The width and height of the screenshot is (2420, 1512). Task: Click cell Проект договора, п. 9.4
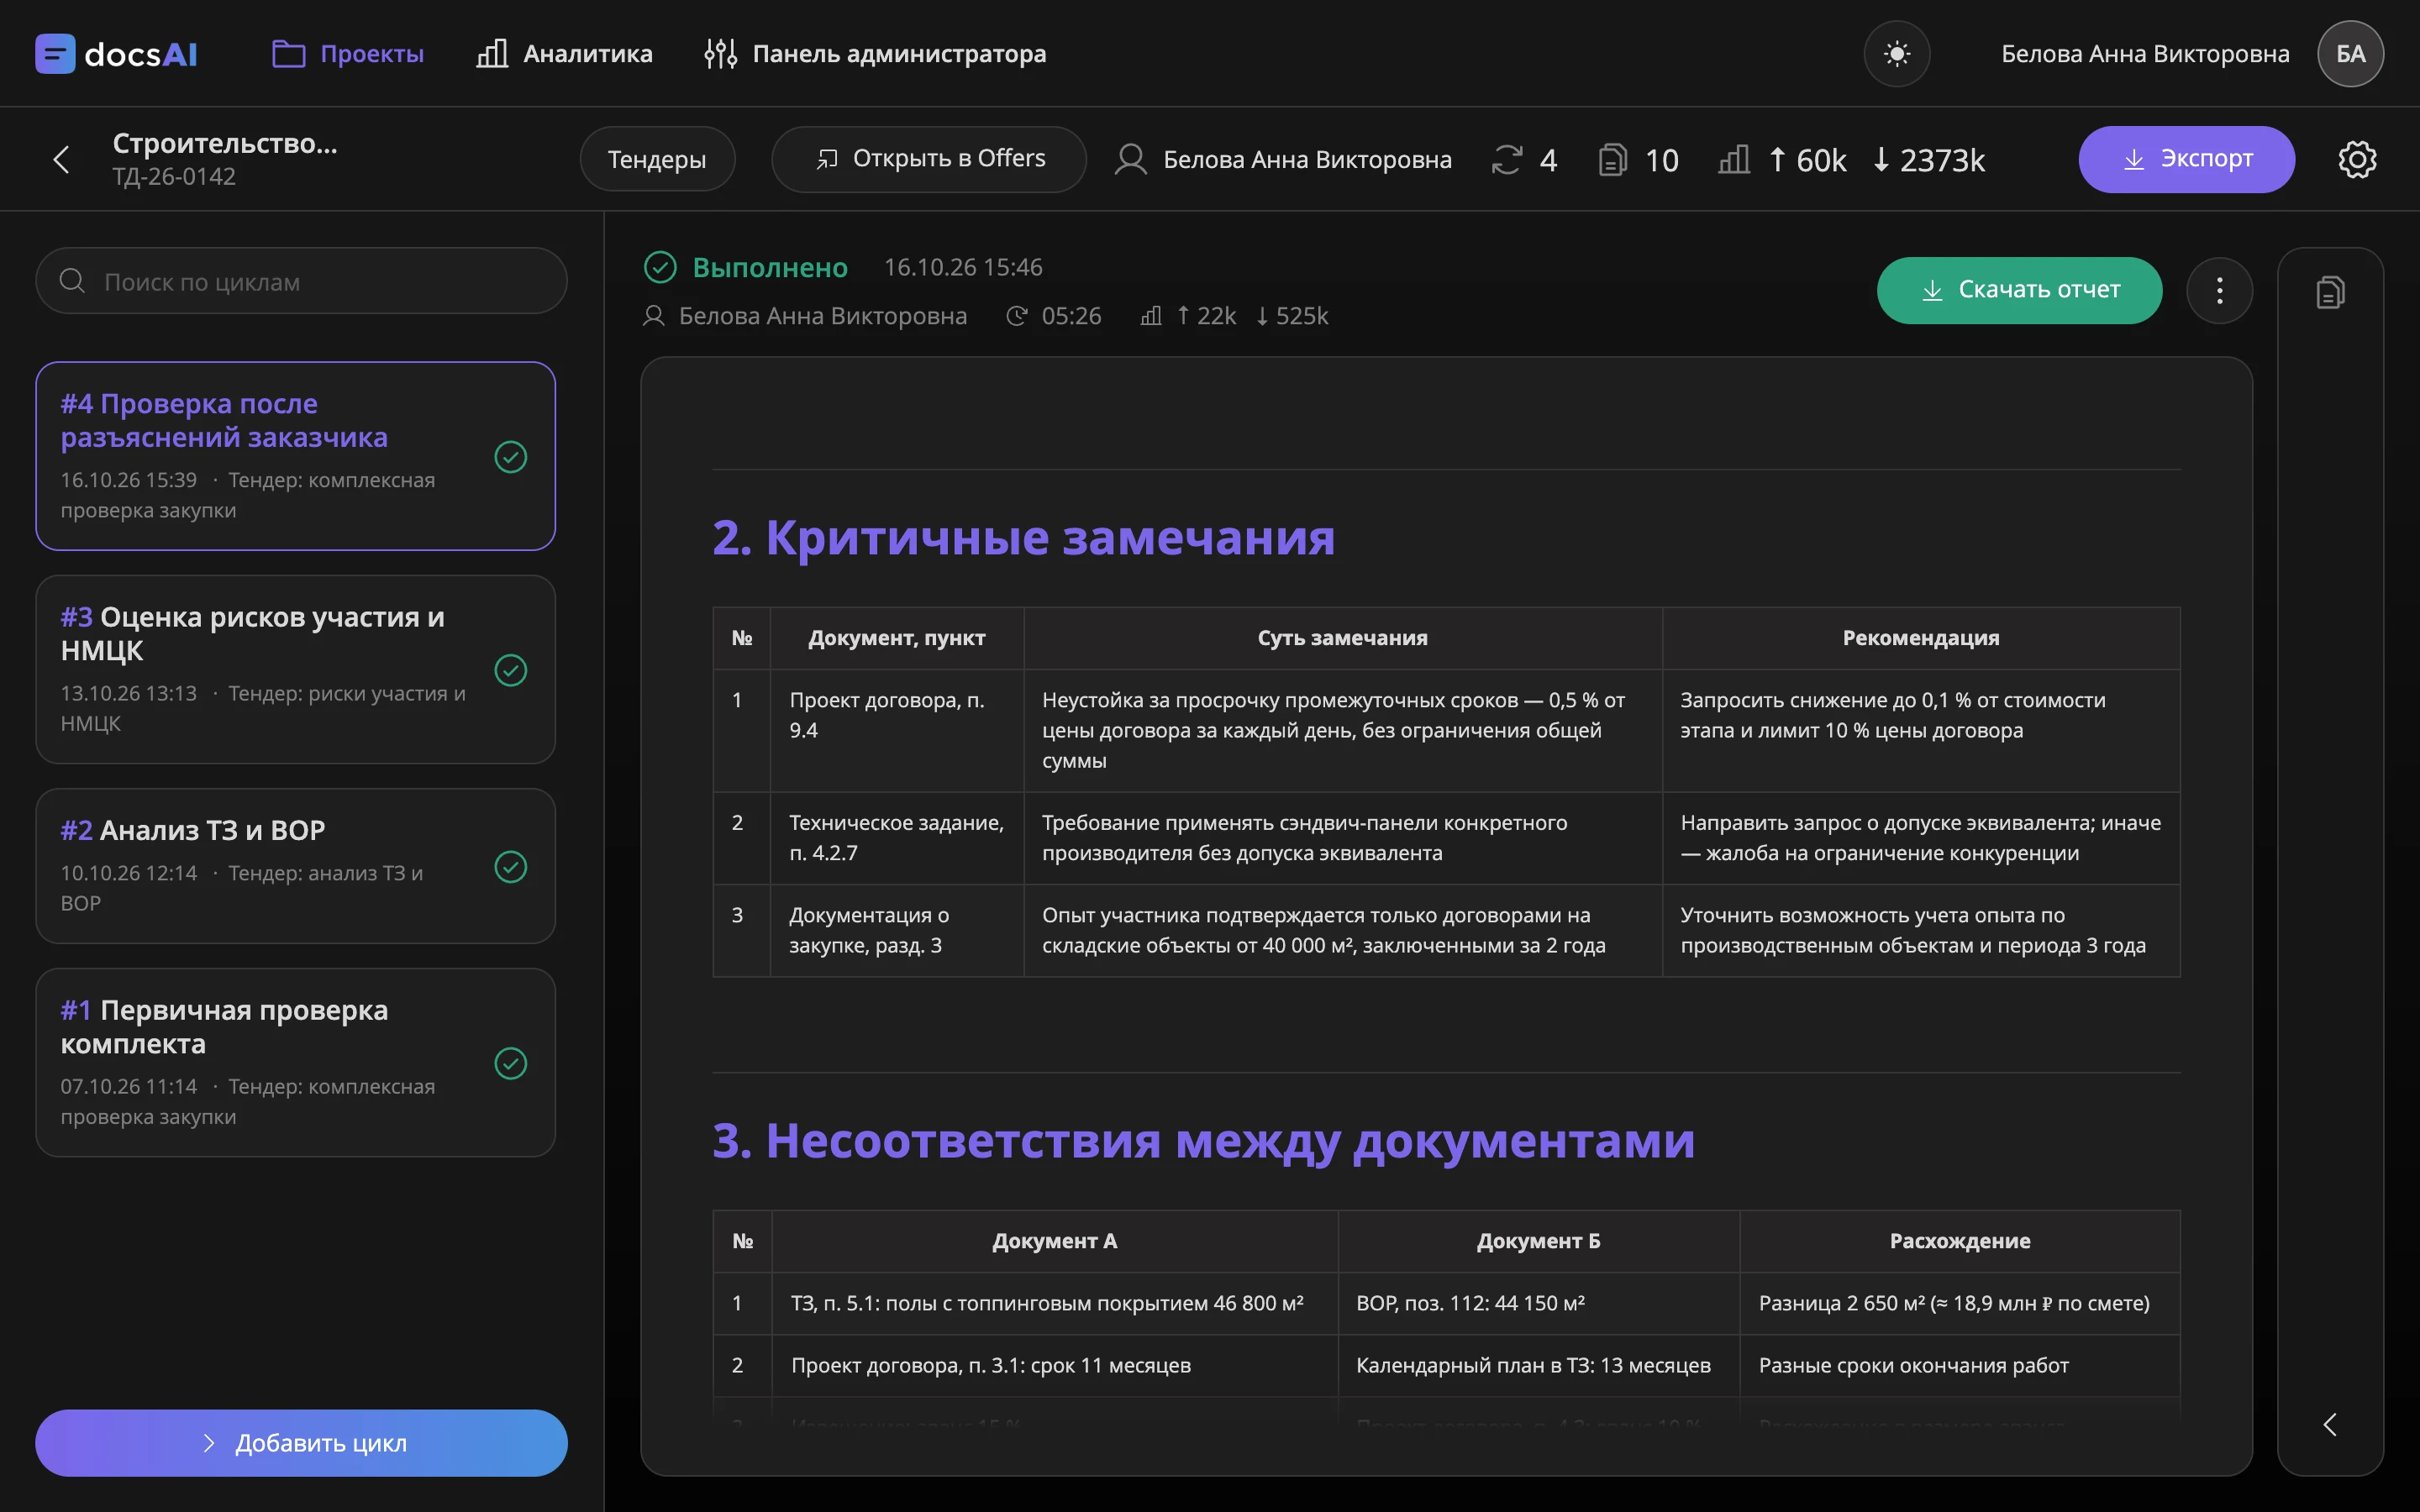point(897,731)
